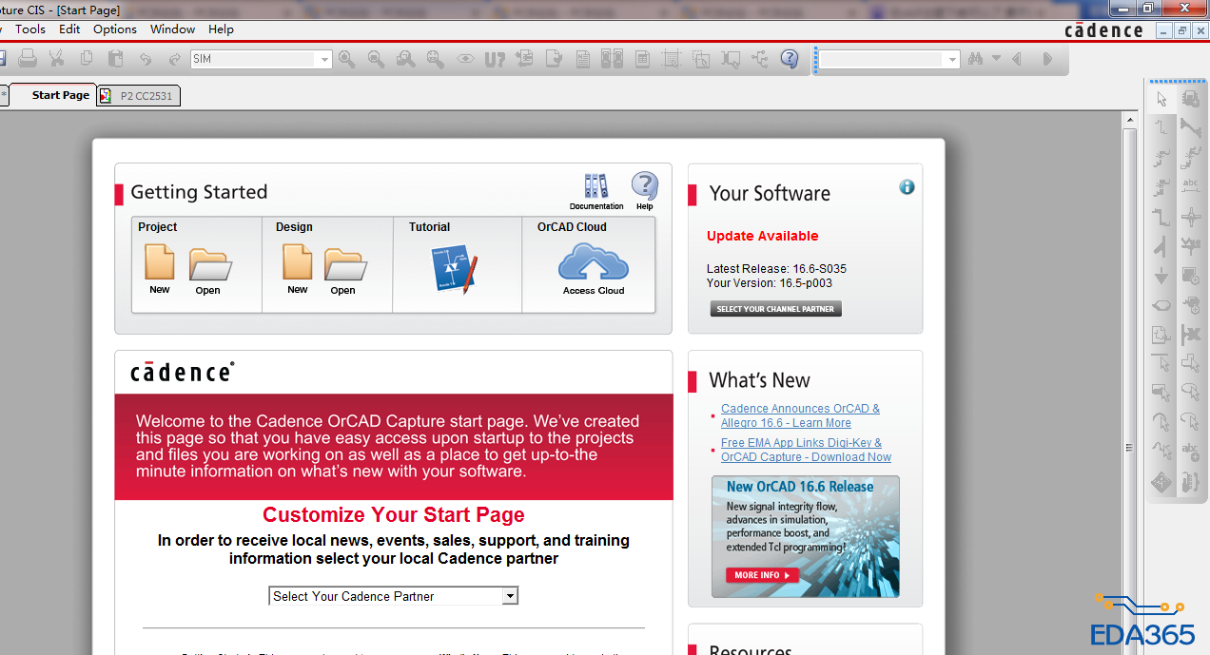The image size is (1210, 655).
Task: Select the arrow pointer tool in right palette
Action: click(1161, 99)
